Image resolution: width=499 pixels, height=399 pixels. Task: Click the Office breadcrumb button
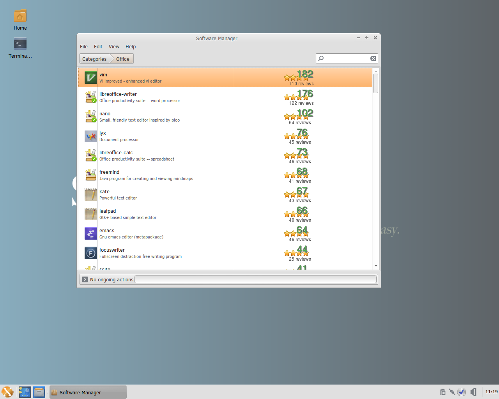point(123,59)
